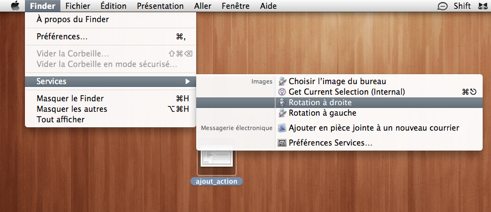Image resolution: width=491 pixels, height=212 pixels.
Task: Click the Préférences Services icon
Action: point(283,143)
